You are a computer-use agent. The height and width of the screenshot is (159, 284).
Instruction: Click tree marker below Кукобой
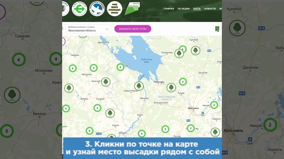(x=196, y=50)
